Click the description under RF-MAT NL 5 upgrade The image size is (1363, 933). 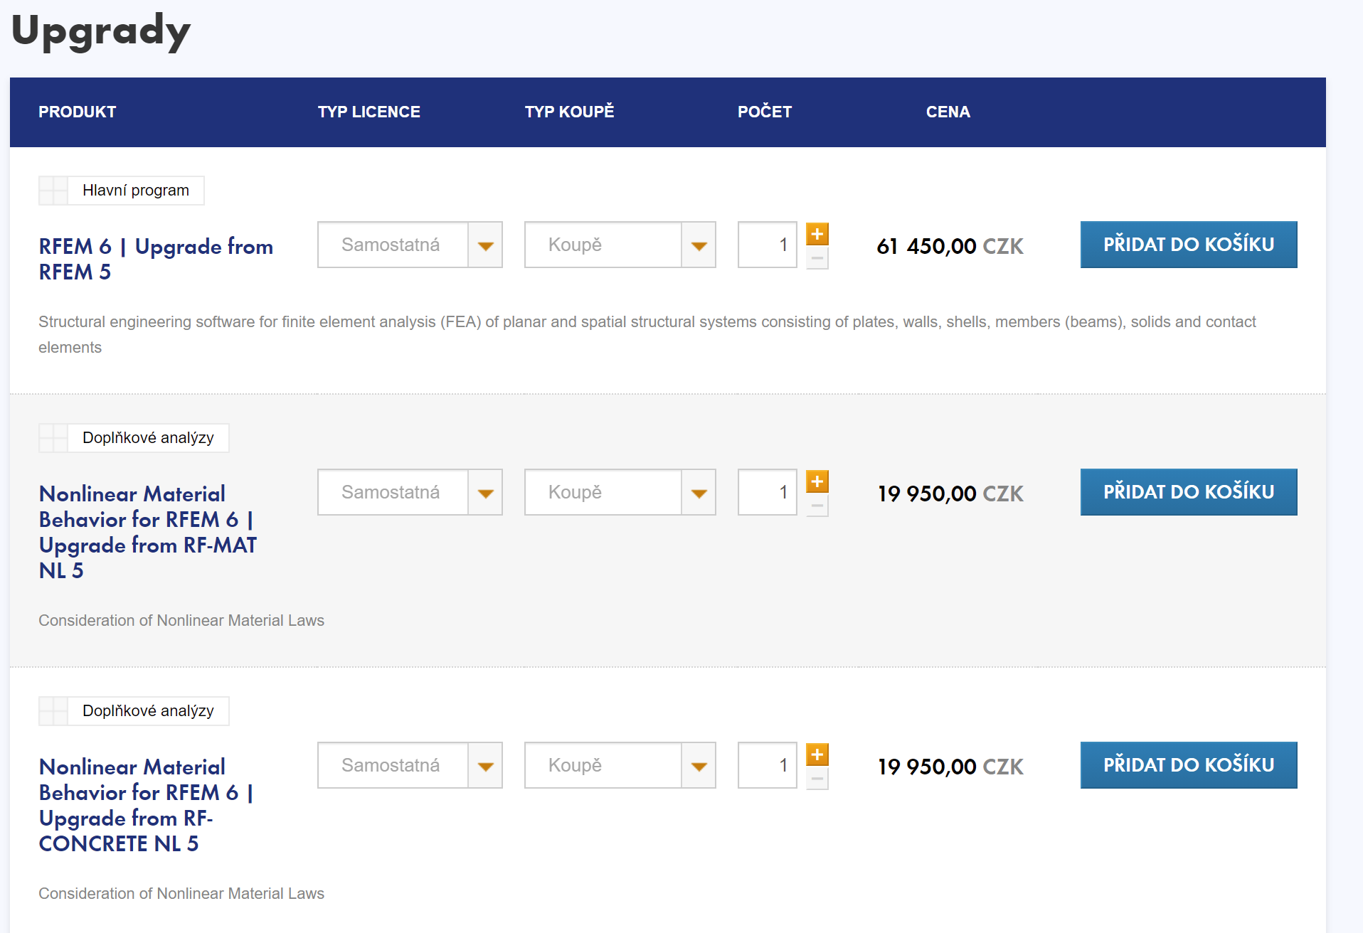pyautogui.click(x=181, y=620)
